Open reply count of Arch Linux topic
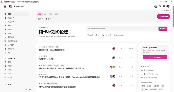 pos(120,67)
